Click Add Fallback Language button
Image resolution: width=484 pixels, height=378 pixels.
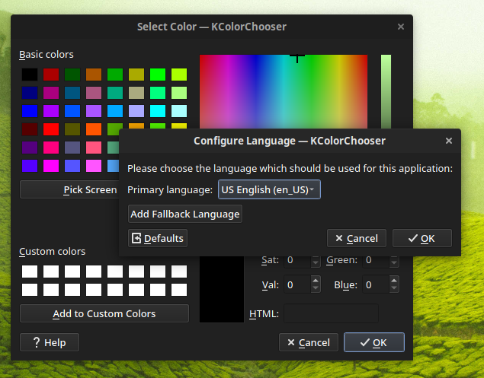point(185,214)
